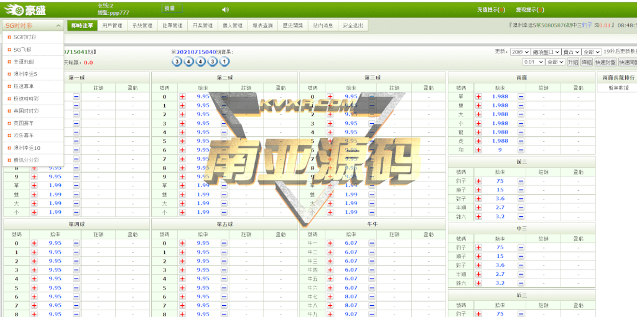Lower odds for number 6 in 第五球
This screenshot has width=637, height=317.
click(224, 296)
